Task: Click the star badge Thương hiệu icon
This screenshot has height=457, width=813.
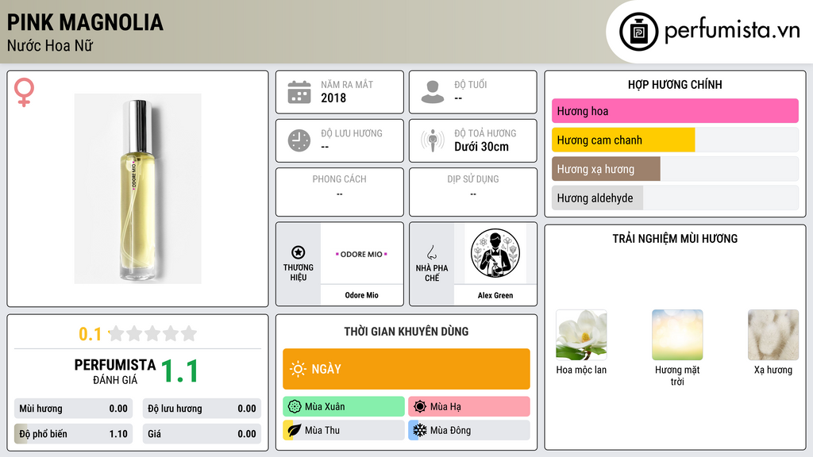Action: tap(299, 252)
